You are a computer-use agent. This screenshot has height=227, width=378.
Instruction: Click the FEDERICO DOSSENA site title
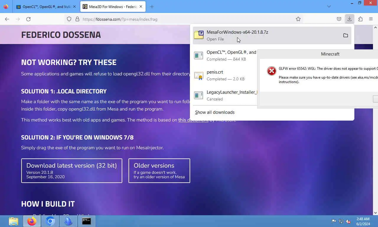click(x=61, y=35)
